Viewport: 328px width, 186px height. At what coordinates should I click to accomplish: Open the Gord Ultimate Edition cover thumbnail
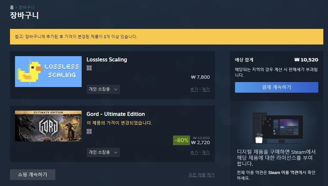coord(48,126)
